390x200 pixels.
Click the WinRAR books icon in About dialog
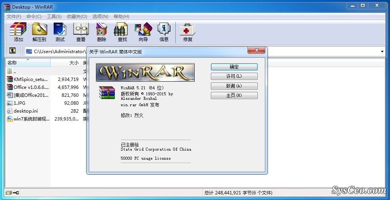(x=107, y=92)
